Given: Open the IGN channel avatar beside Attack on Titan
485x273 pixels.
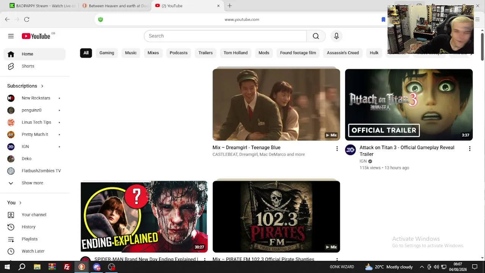Looking at the screenshot, I should [x=350, y=150].
